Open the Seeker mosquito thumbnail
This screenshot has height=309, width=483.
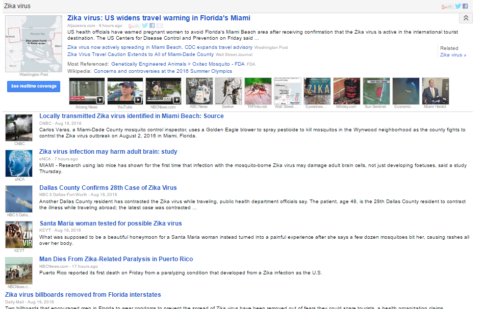click(x=228, y=91)
